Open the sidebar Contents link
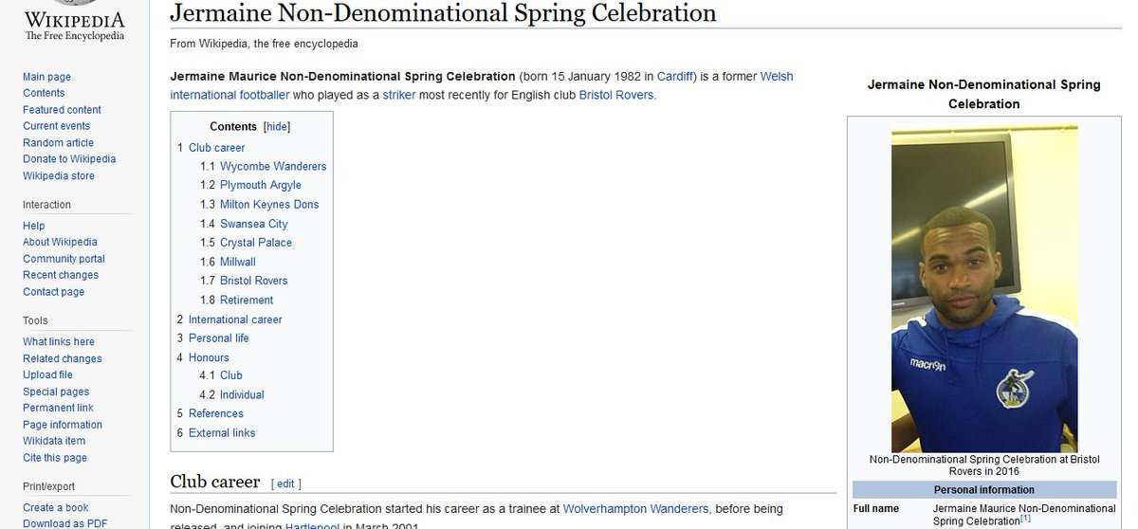The width and height of the screenshot is (1138, 529). 44,93
